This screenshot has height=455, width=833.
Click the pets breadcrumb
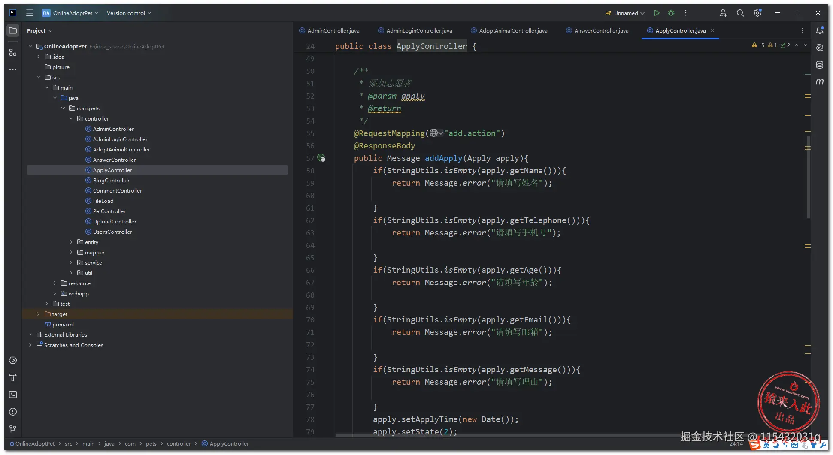(x=151, y=443)
